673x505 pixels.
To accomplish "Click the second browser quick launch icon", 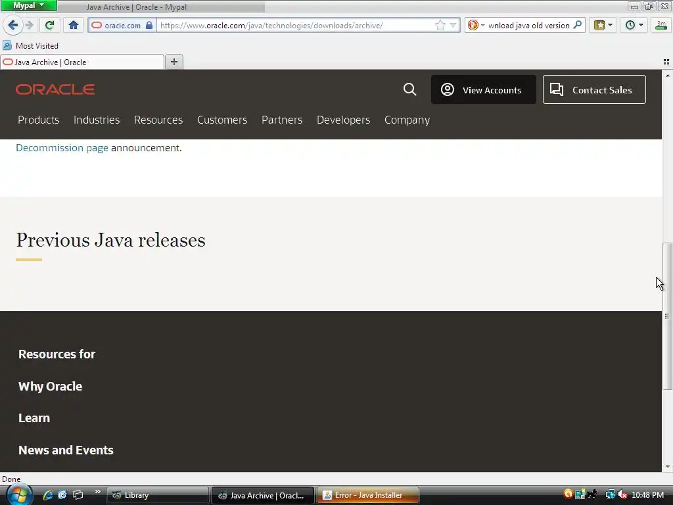I will point(62,495).
